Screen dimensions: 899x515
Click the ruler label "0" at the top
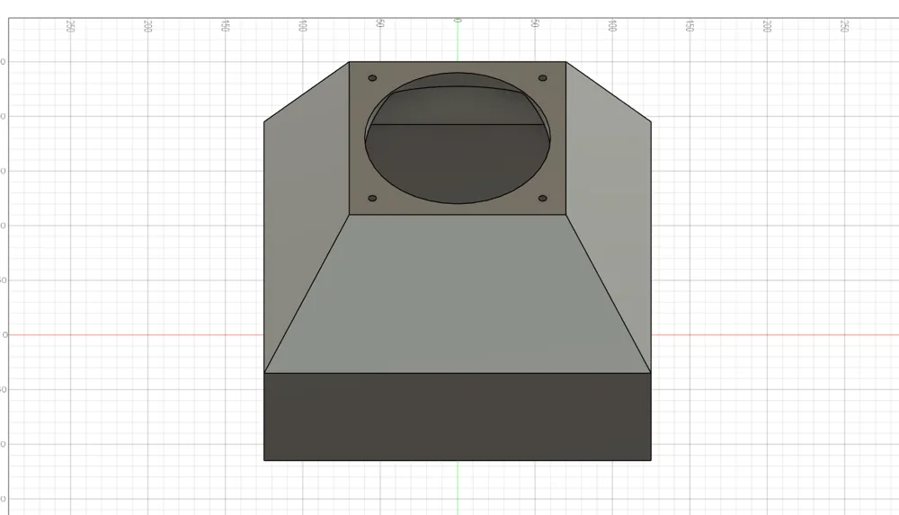pos(458,21)
